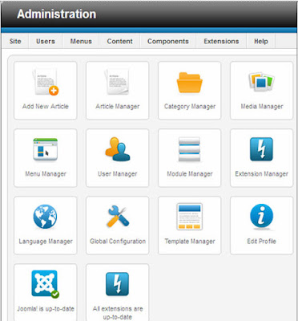
Task: Click the Menu Manager text link
Action: click(x=46, y=174)
